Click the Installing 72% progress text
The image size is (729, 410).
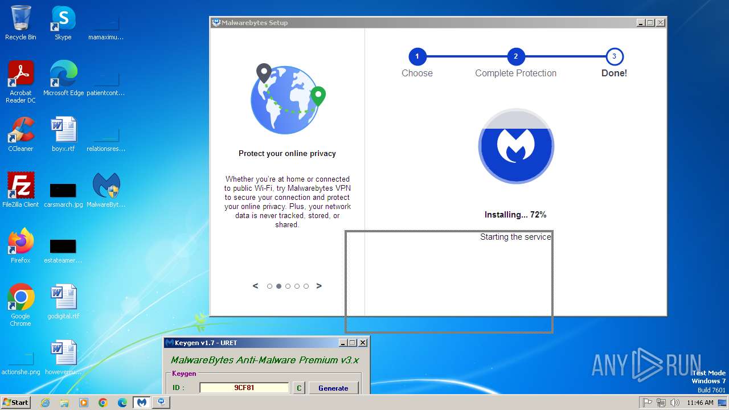tap(515, 215)
